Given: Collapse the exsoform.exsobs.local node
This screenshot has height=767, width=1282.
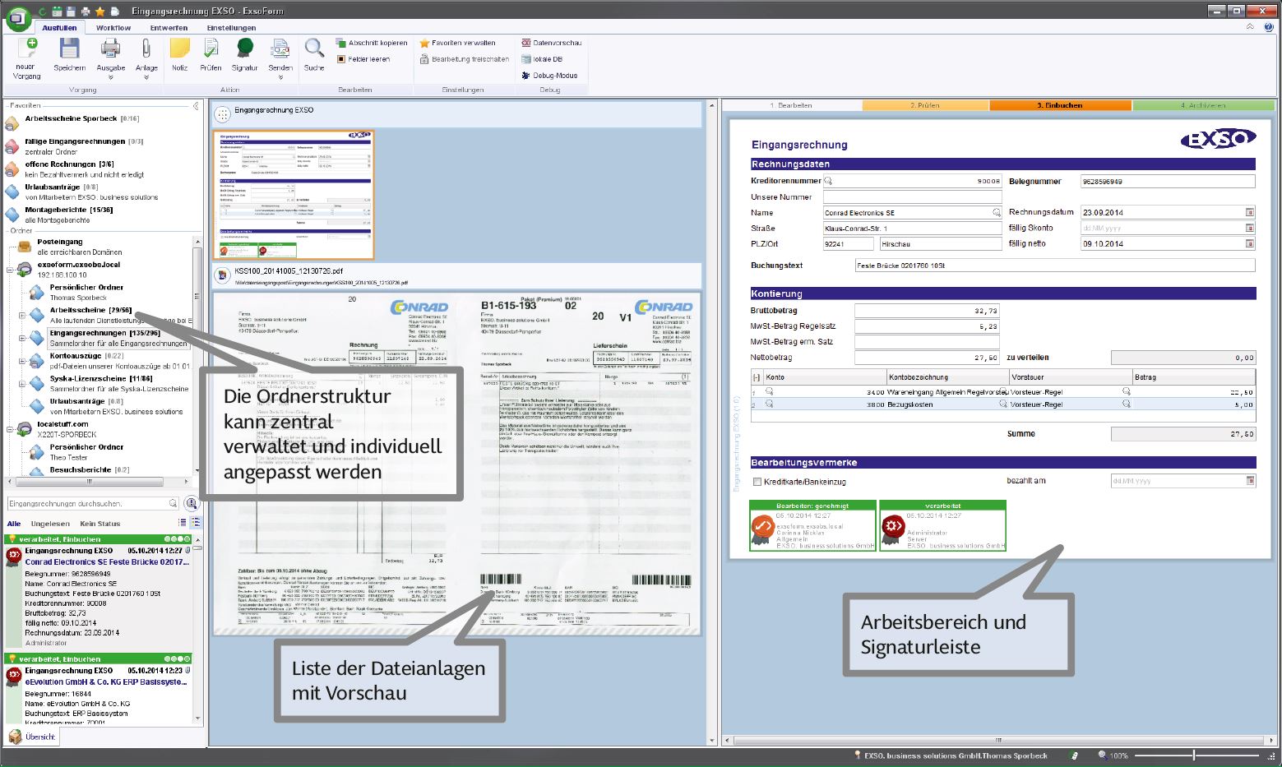Looking at the screenshot, I should pyautogui.click(x=10, y=270).
